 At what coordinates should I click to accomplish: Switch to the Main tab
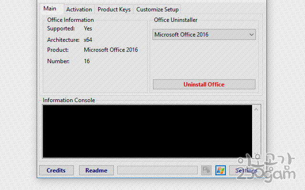point(52,9)
